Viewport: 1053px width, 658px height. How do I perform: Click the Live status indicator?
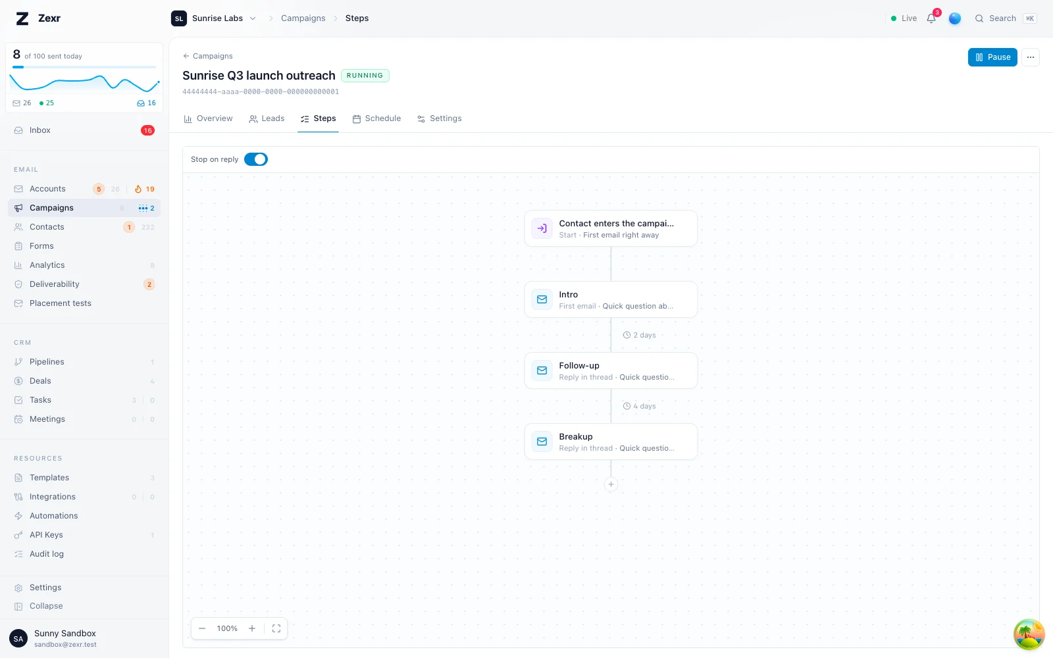click(x=904, y=18)
